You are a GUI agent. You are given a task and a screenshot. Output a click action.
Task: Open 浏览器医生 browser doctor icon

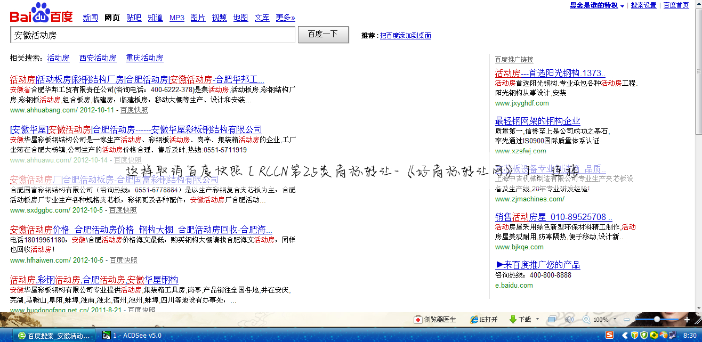[x=419, y=320]
